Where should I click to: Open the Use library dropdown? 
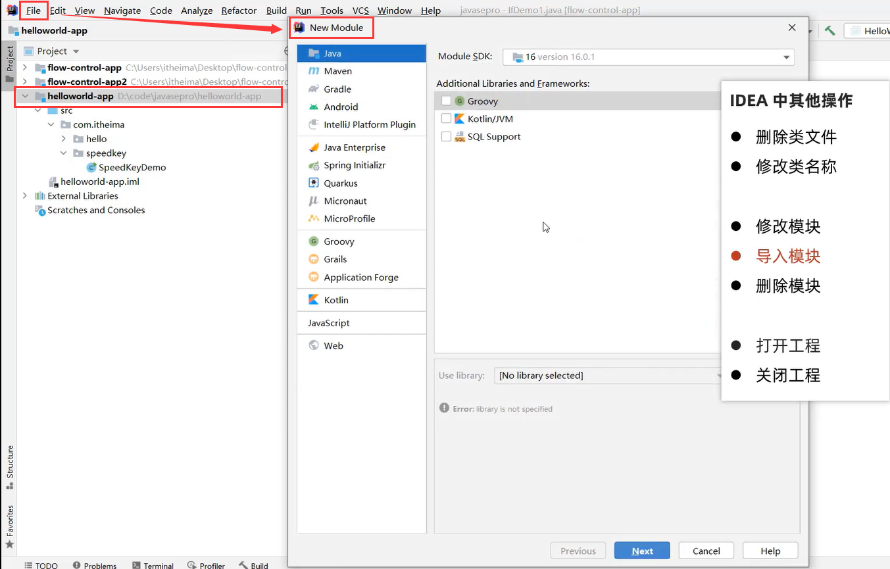coord(608,376)
